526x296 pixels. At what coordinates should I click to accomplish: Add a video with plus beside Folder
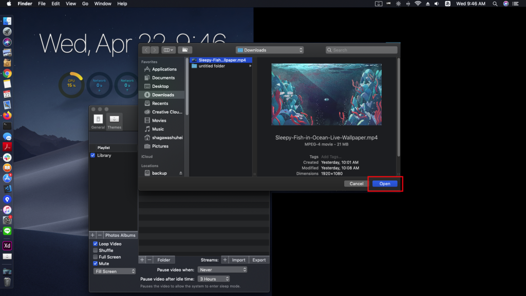click(142, 260)
